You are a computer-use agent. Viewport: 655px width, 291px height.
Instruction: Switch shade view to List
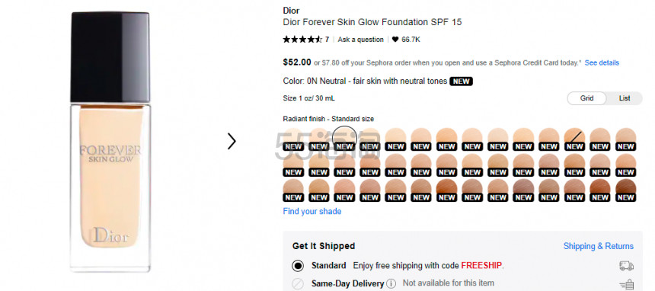[x=625, y=98]
